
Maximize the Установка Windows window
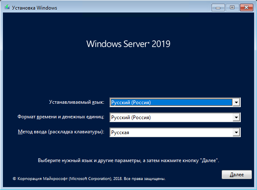tap(232, 7)
